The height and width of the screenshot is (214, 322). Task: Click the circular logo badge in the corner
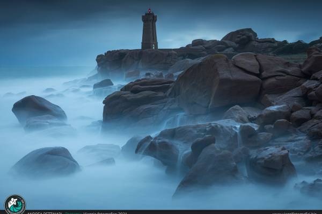tap(14, 204)
